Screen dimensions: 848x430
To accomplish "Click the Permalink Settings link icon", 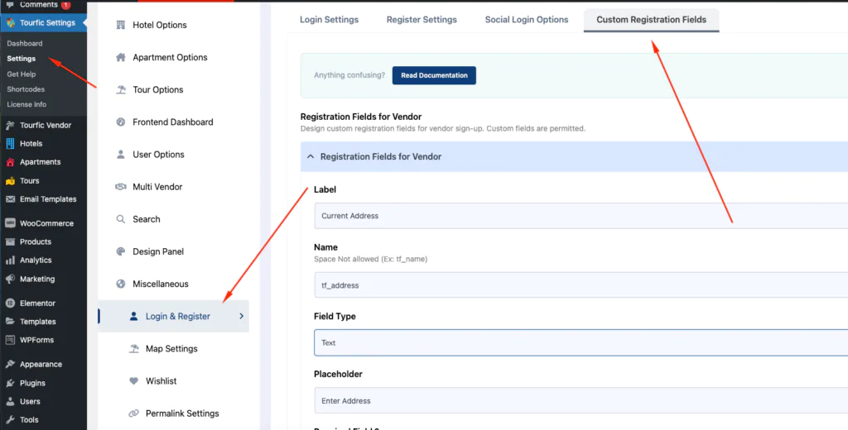I will pos(133,413).
